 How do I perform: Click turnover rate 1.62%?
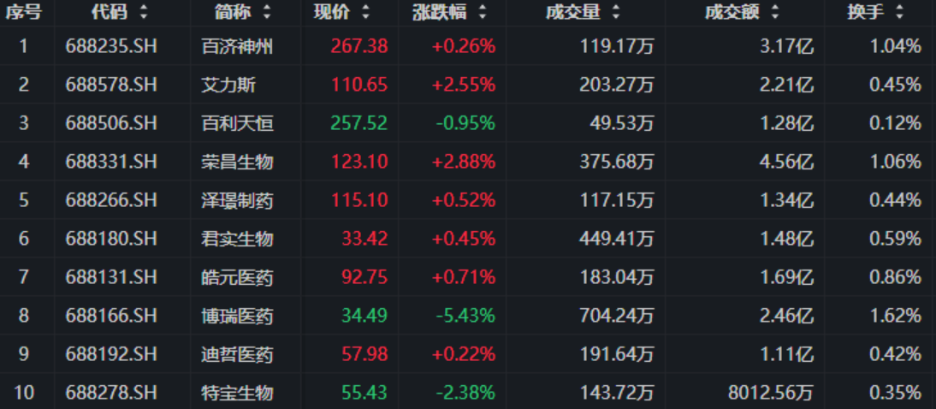click(x=896, y=315)
